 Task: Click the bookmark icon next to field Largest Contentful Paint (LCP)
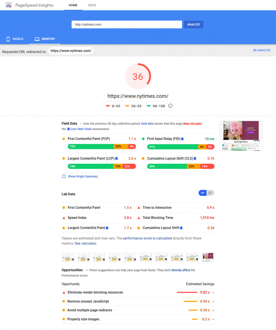116,159
